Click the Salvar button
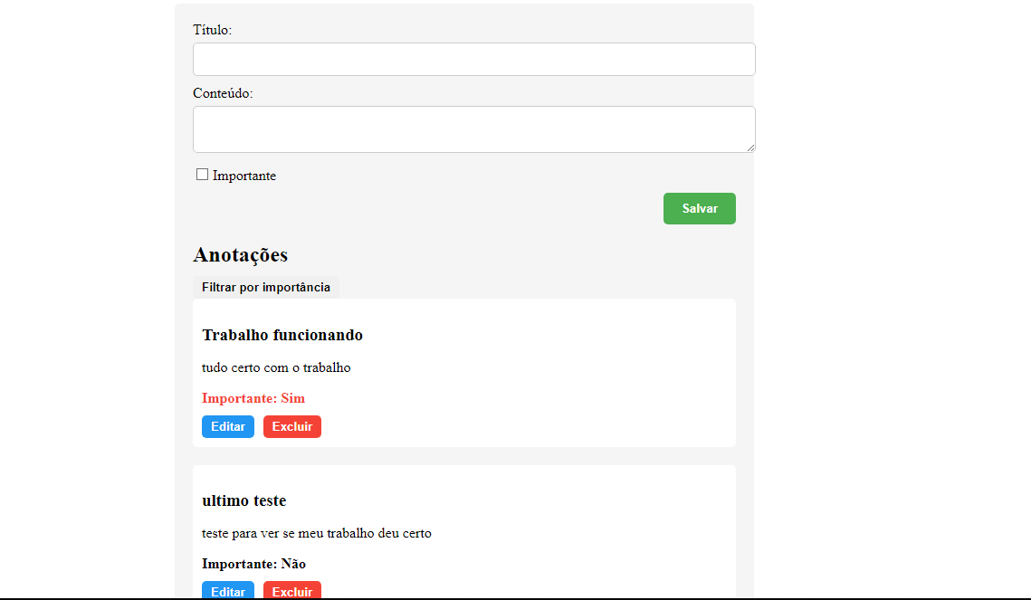Viewport: 1031px width, 600px height. (699, 208)
